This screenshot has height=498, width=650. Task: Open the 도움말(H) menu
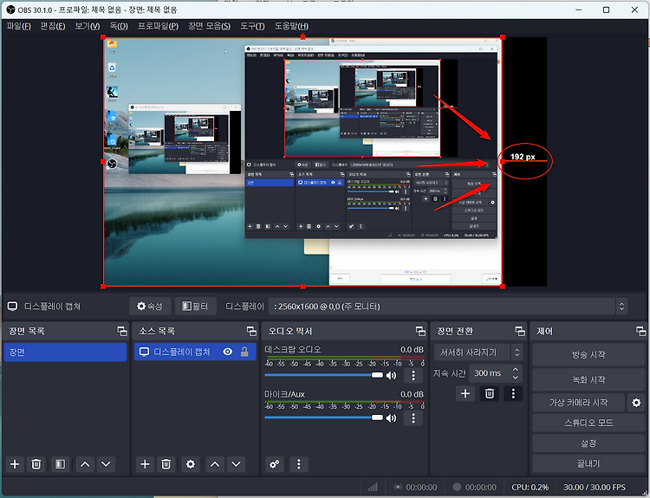[291, 26]
